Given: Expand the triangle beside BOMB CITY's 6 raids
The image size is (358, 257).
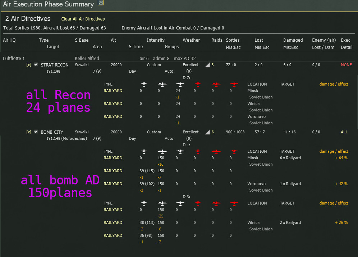Looking at the screenshot, I should [207, 132].
